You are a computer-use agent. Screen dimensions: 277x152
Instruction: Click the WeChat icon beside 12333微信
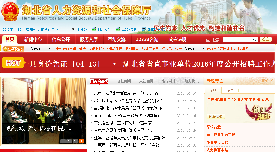coord(118,29)
